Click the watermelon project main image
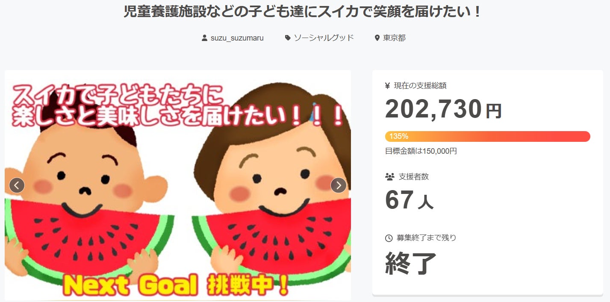Image resolution: width=610 pixels, height=302 pixels. pyautogui.click(x=178, y=185)
